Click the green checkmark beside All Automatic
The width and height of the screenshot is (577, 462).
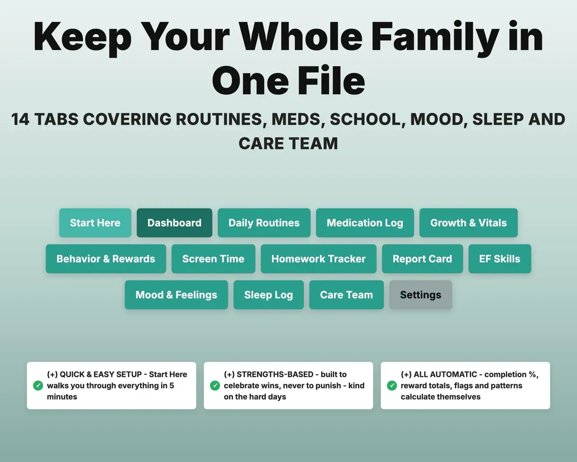392,385
